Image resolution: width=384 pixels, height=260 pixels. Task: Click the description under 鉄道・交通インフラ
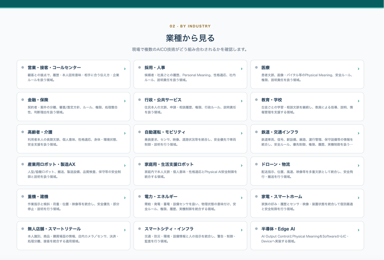pyautogui.click(x=307, y=142)
